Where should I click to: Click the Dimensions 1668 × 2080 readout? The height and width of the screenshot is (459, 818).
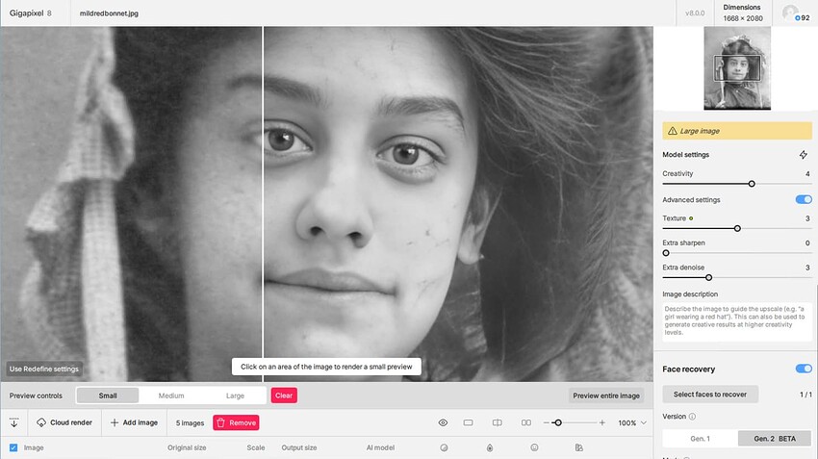[x=742, y=13]
